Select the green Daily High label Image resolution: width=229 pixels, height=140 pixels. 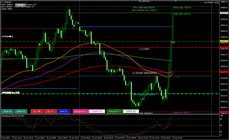click(182, 14)
